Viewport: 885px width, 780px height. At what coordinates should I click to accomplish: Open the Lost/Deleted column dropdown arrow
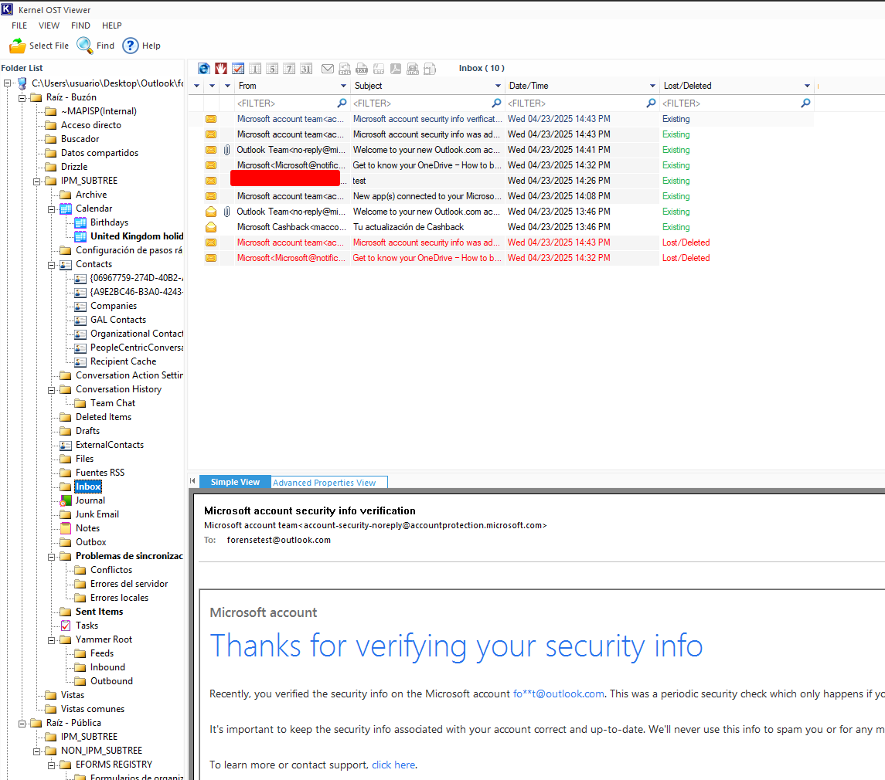point(807,86)
